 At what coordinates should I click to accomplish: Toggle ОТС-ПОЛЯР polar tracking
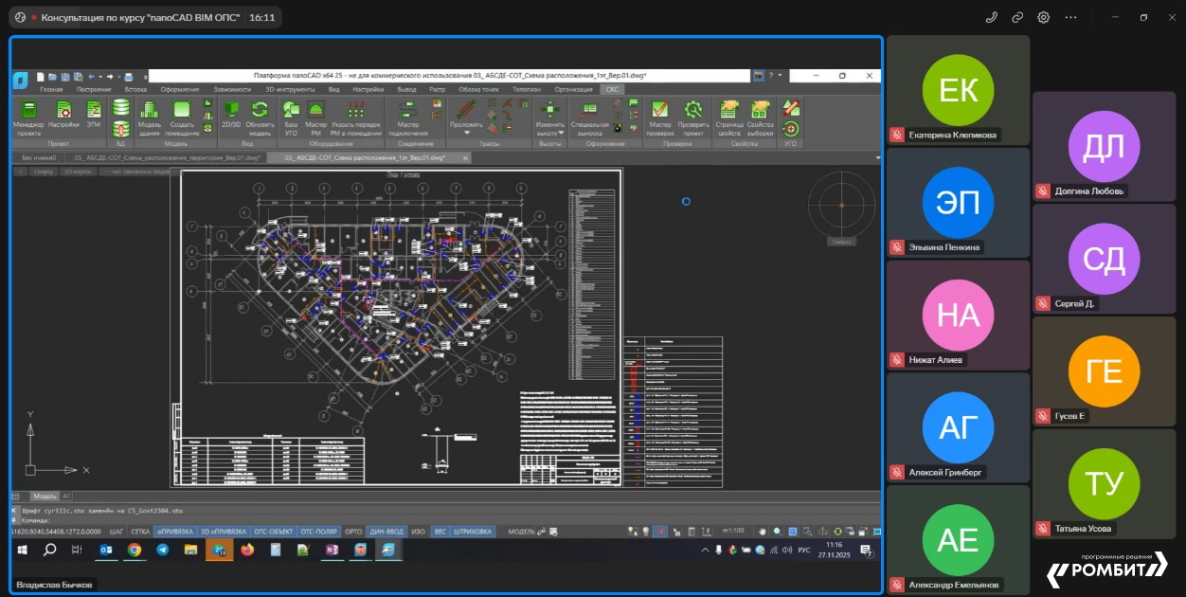(x=319, y=532)
